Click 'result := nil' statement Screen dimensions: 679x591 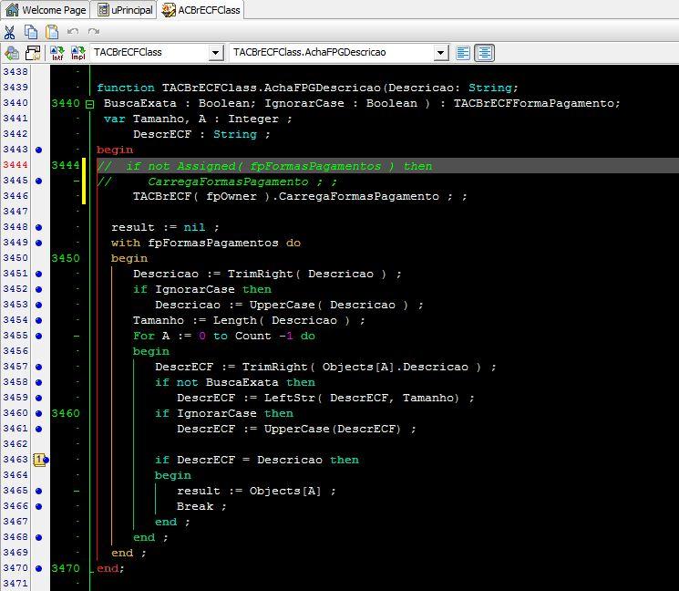165,227
